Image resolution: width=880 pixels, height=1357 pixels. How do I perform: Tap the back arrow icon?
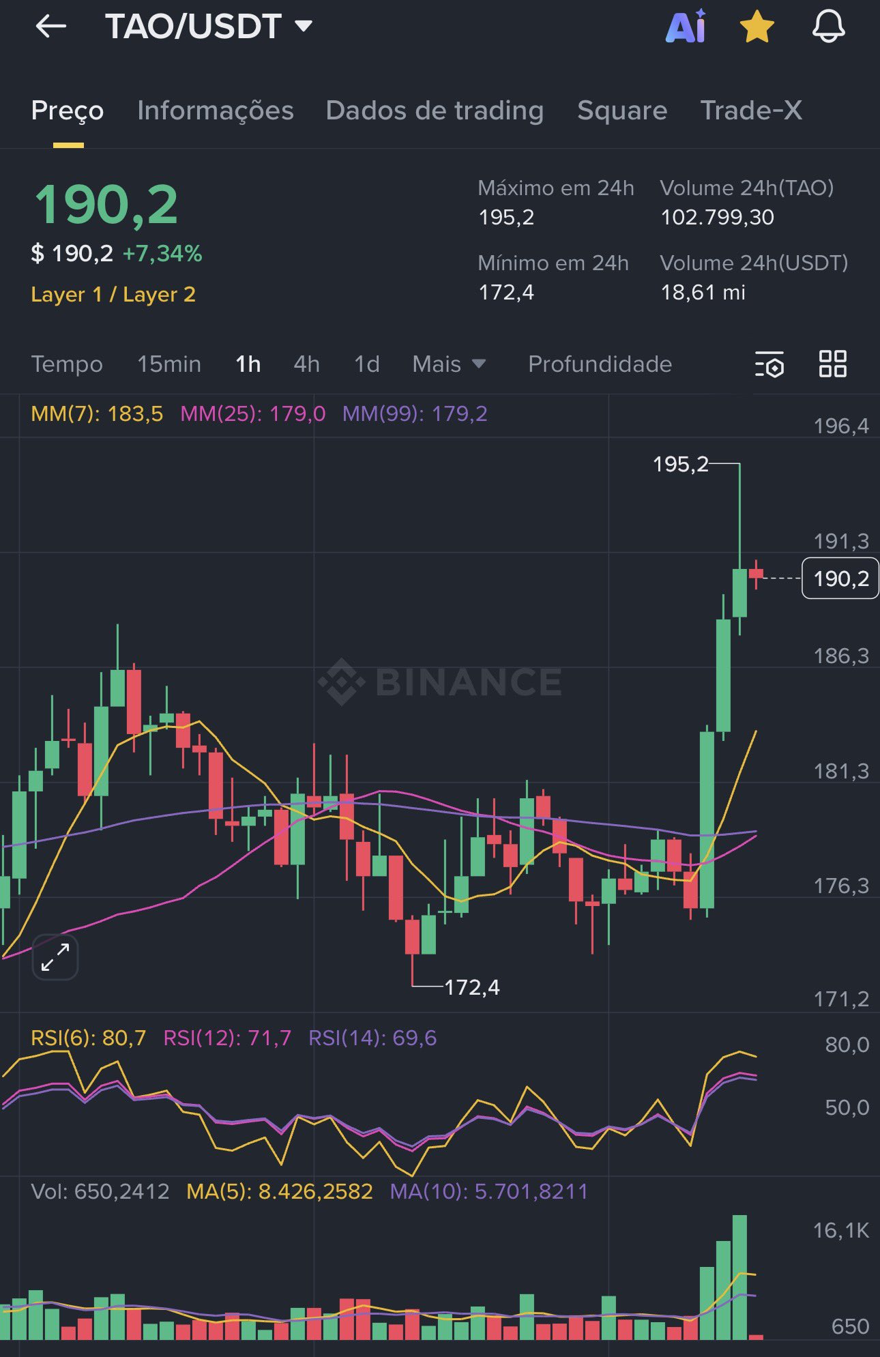[x=50, y=27]
